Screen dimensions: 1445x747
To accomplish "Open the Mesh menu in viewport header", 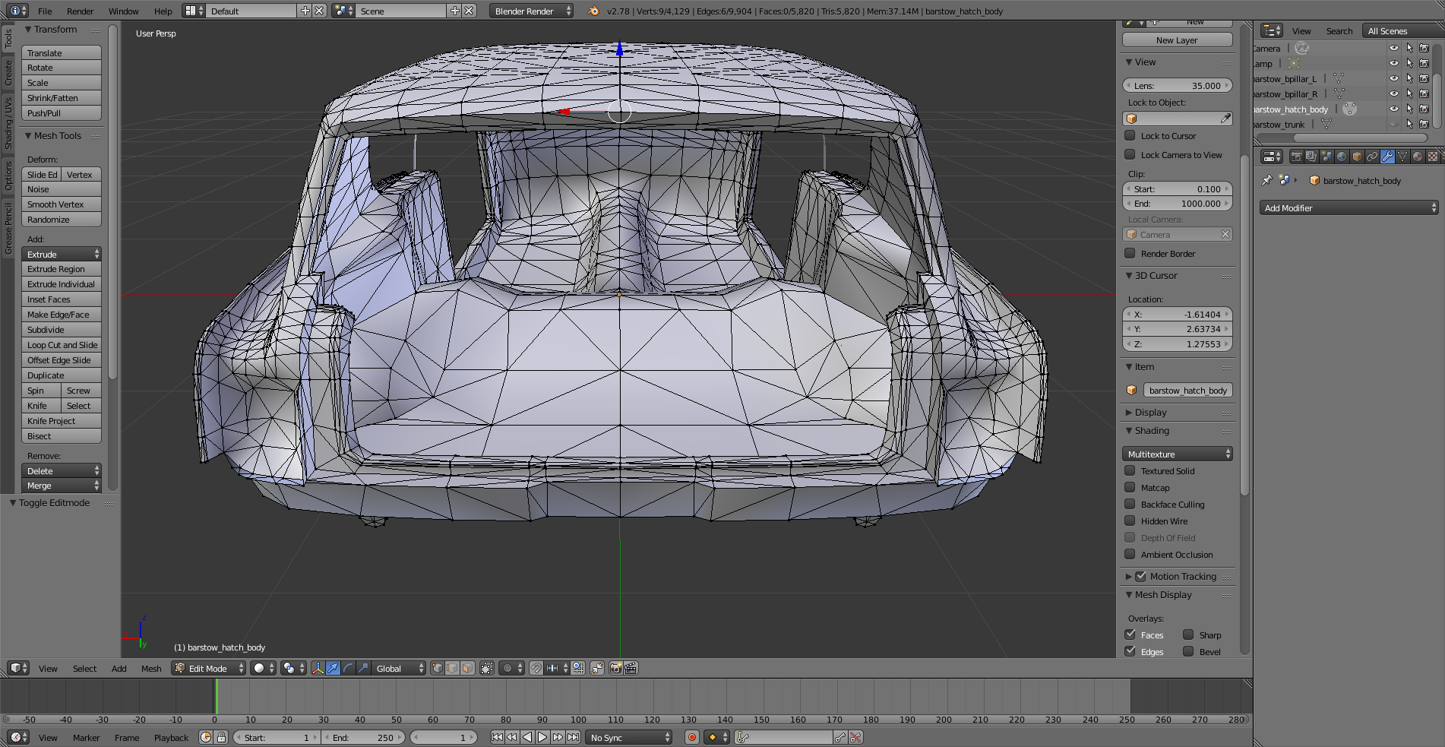I will pos(151,669).
